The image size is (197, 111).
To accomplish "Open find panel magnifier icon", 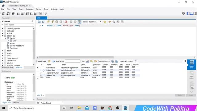I will coord(114,22).
